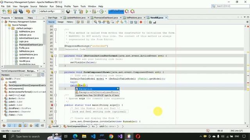Toggle Show Non-Public Members in Navigator
The image size is (250, 140).
pyautogui.click(x=20, y=126)
